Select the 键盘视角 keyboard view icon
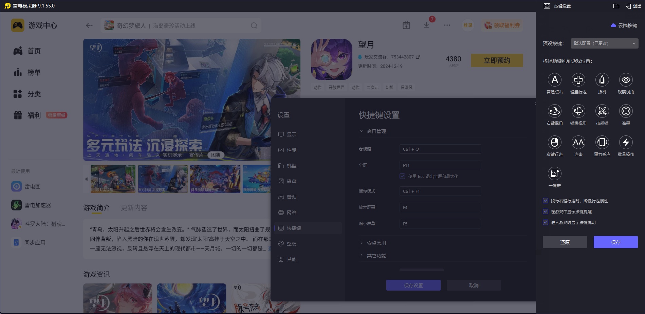Viewport: 645px width, 314px height. (578, 111)
